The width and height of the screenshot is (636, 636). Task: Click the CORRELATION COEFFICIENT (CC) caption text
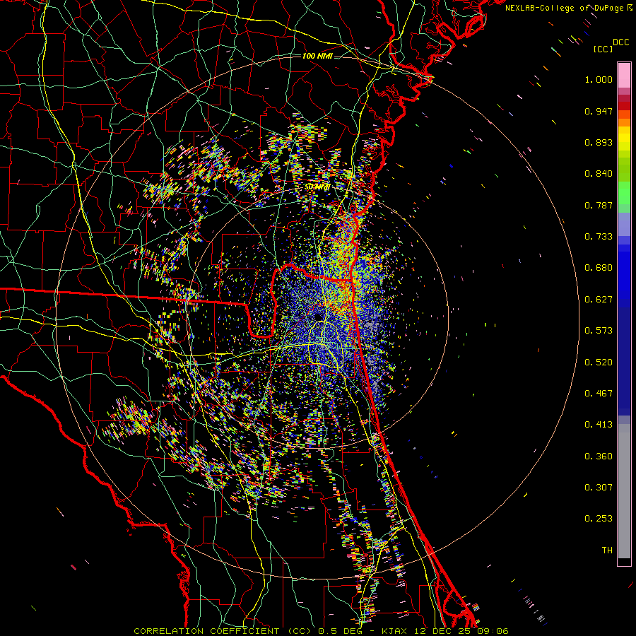[223, 631]
